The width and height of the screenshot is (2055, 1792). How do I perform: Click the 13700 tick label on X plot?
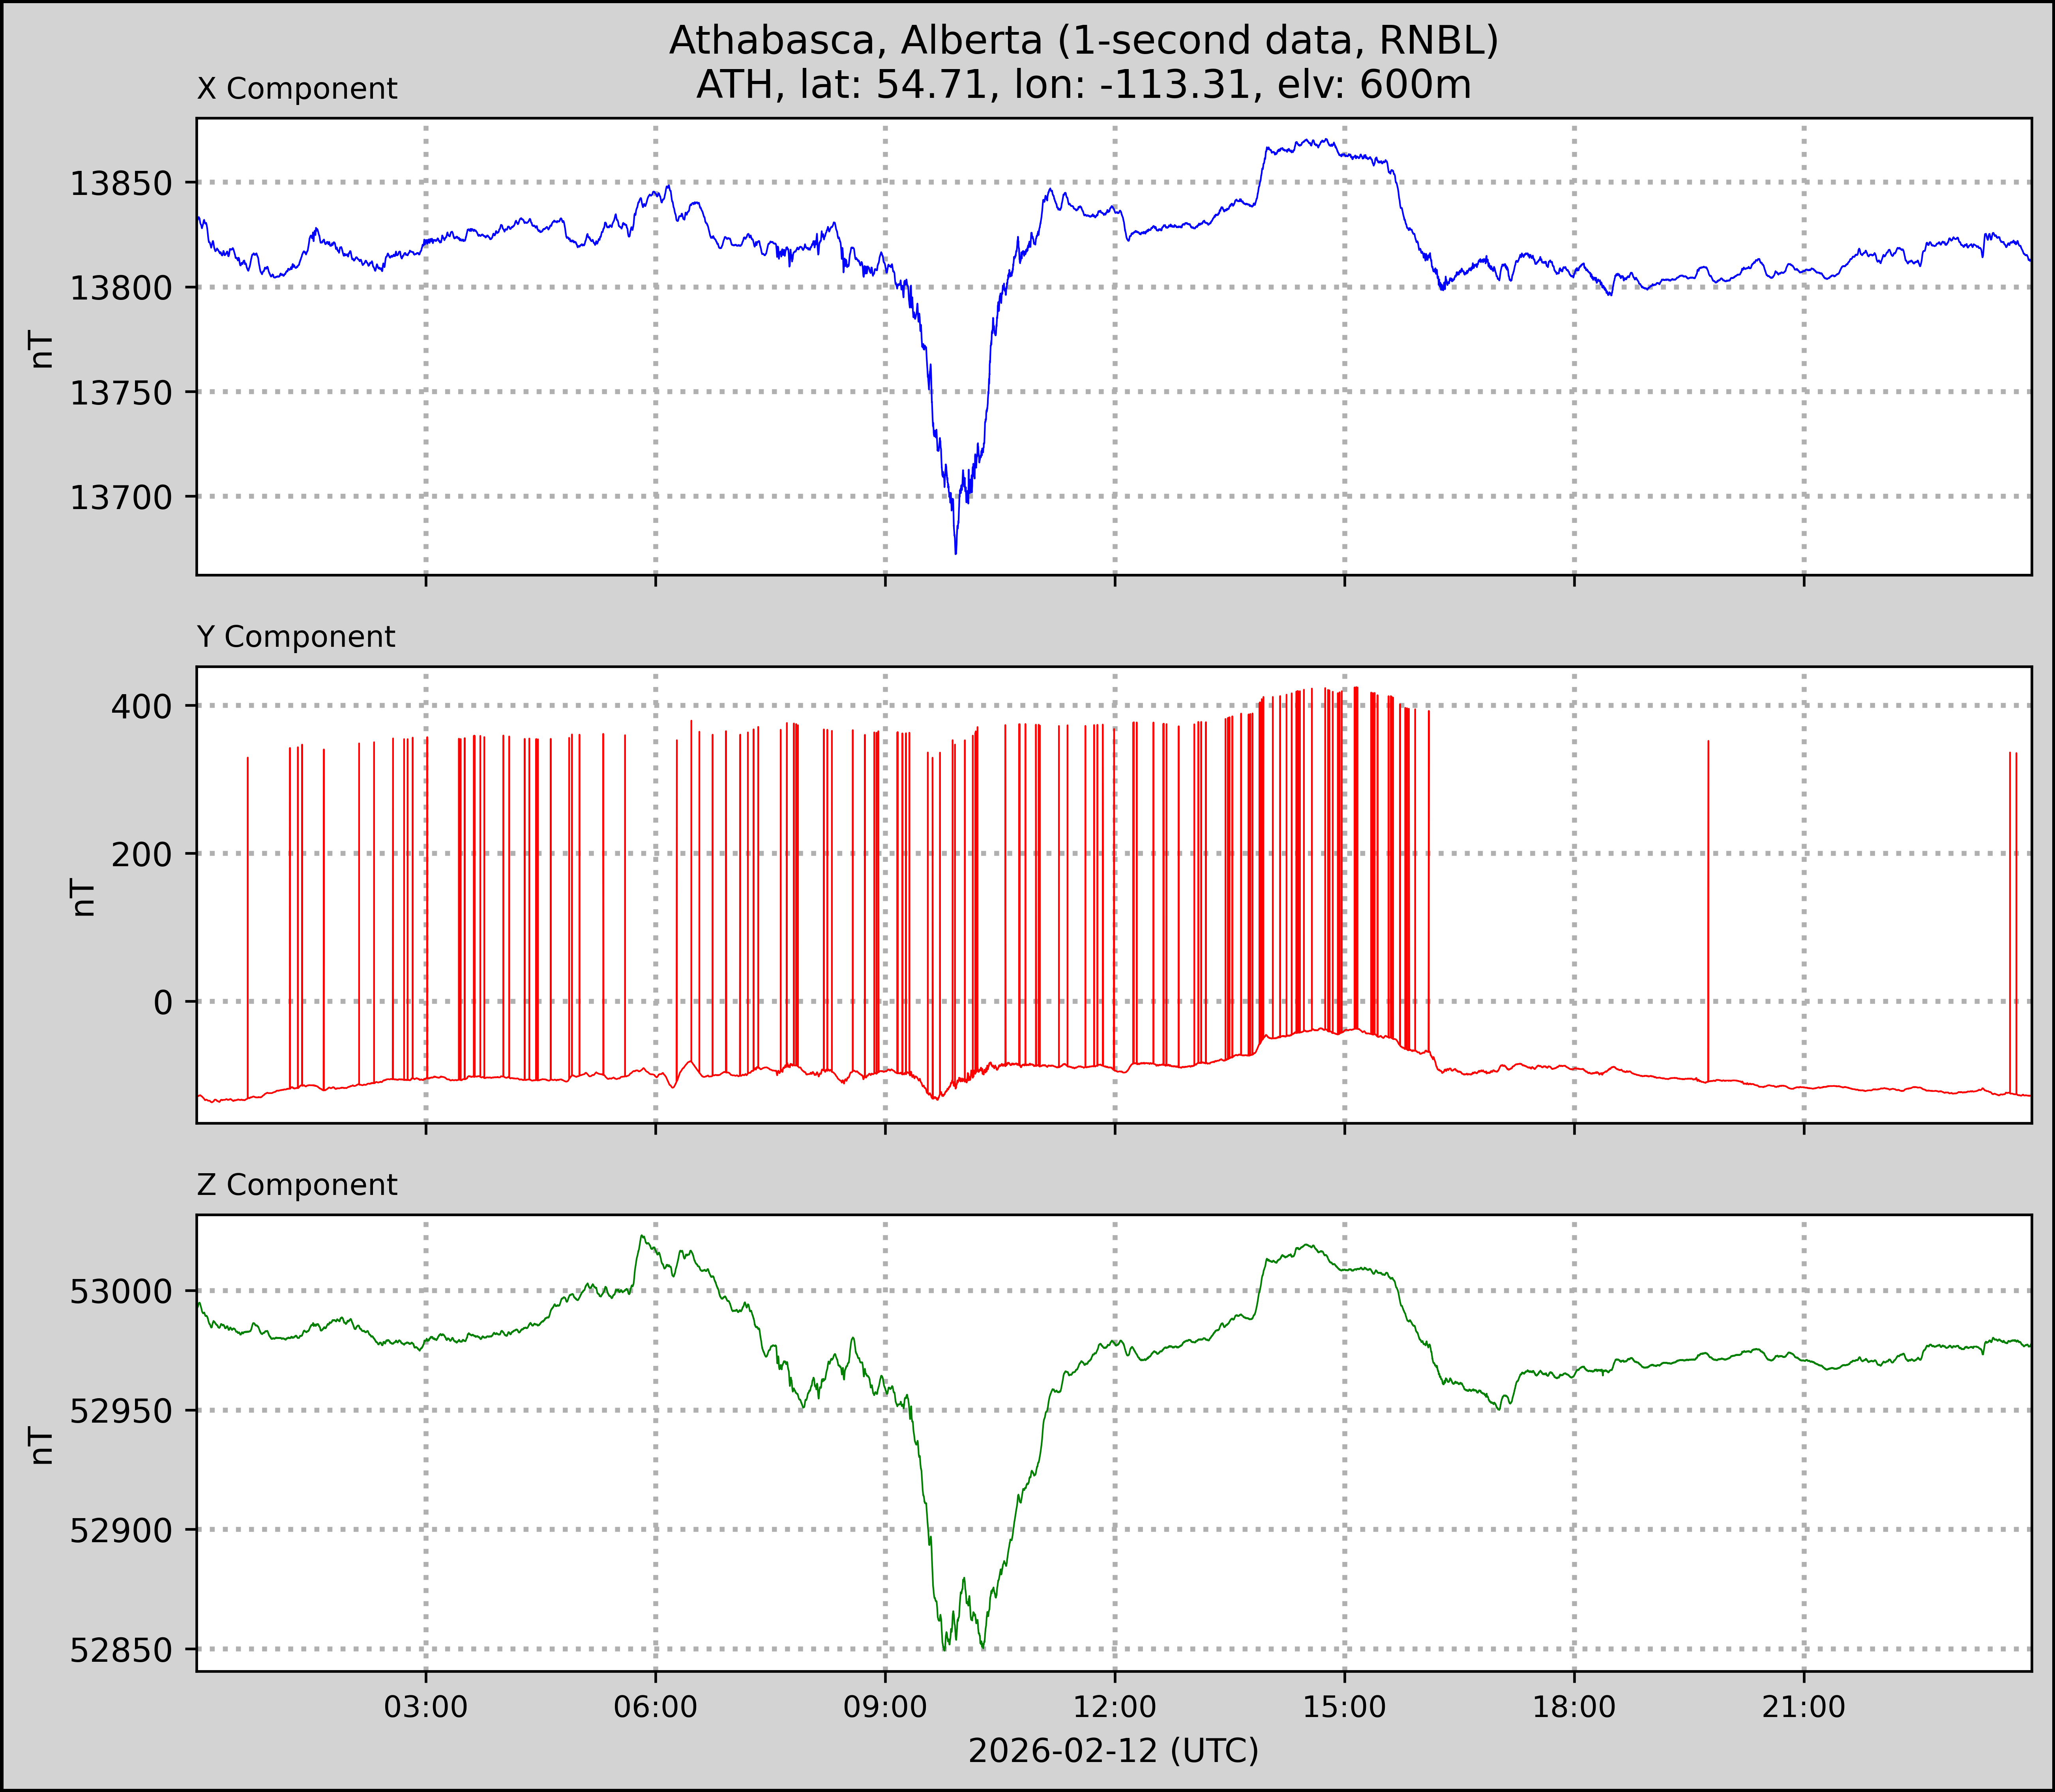tap(121, 497)
